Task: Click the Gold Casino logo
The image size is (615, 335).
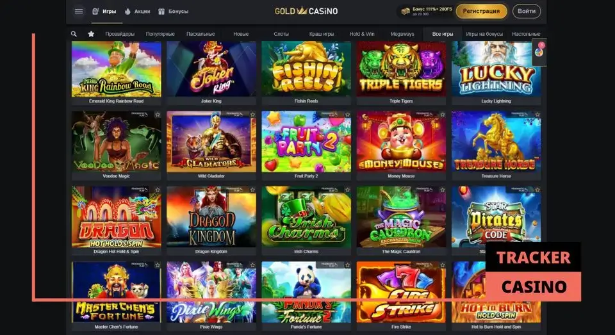Action: pyautogui.click(x=306, y=11)
